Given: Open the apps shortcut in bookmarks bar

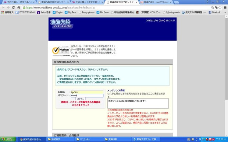Looking at the screenshot, I should pos(7,12).
